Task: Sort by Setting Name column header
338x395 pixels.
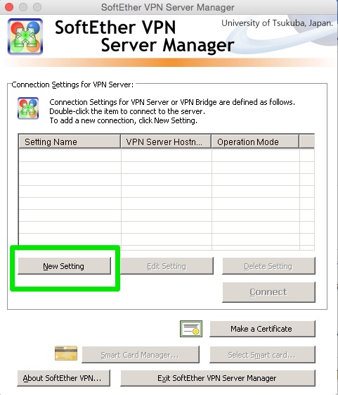Action: [x=70, y=142]
